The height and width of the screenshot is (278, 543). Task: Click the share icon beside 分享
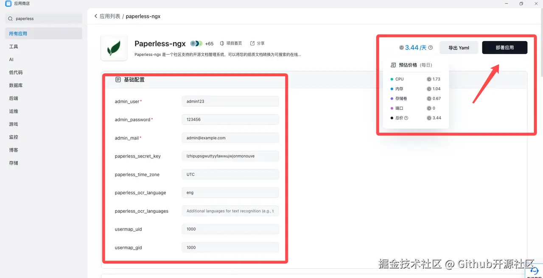[x=252, y=43]
